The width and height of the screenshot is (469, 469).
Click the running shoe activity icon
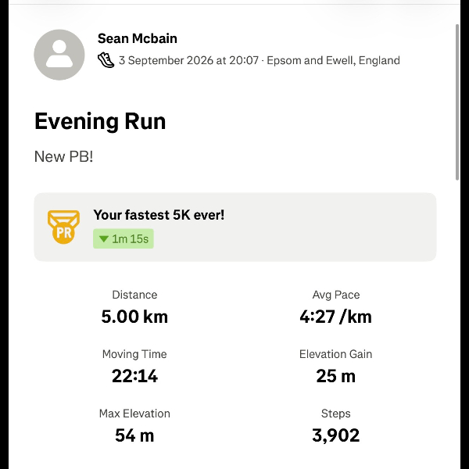click(106, 60)
